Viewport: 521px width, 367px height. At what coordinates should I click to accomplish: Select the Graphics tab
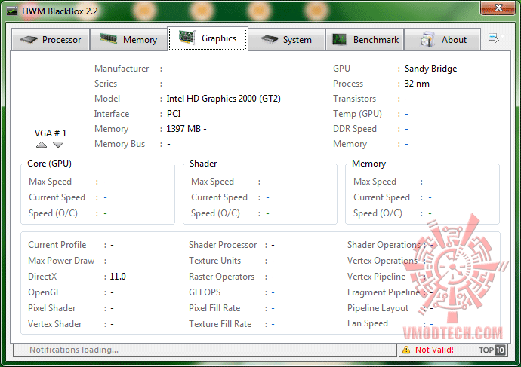coord(208,38)
